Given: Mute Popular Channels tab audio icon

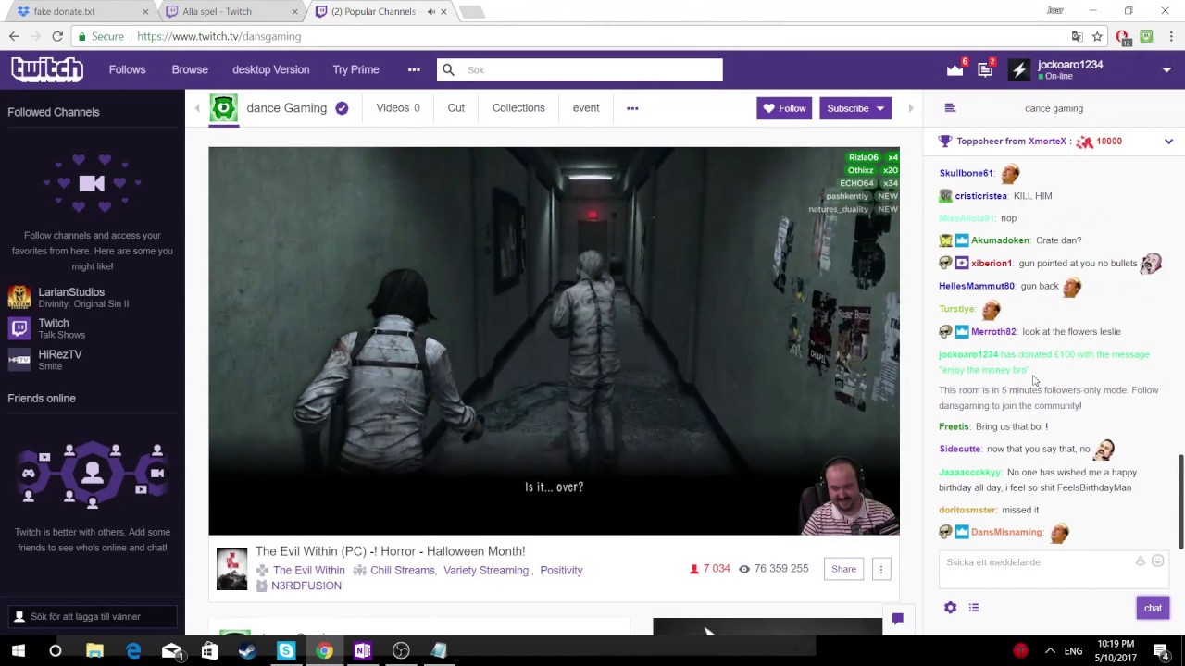Looking at the screenshot, I should coord(430,11).
